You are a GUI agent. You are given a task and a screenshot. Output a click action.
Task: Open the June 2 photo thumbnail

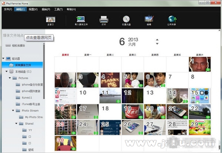(65, 80)
